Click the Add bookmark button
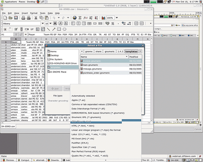This screenshot has height=162, width=203. click(x=55, y=89)
